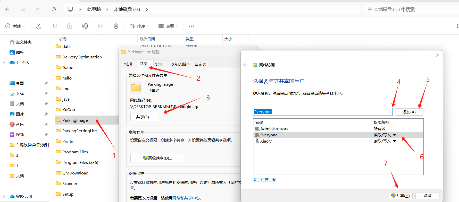
Task: Open the 网络和共享中心 link
Action: 186,198
